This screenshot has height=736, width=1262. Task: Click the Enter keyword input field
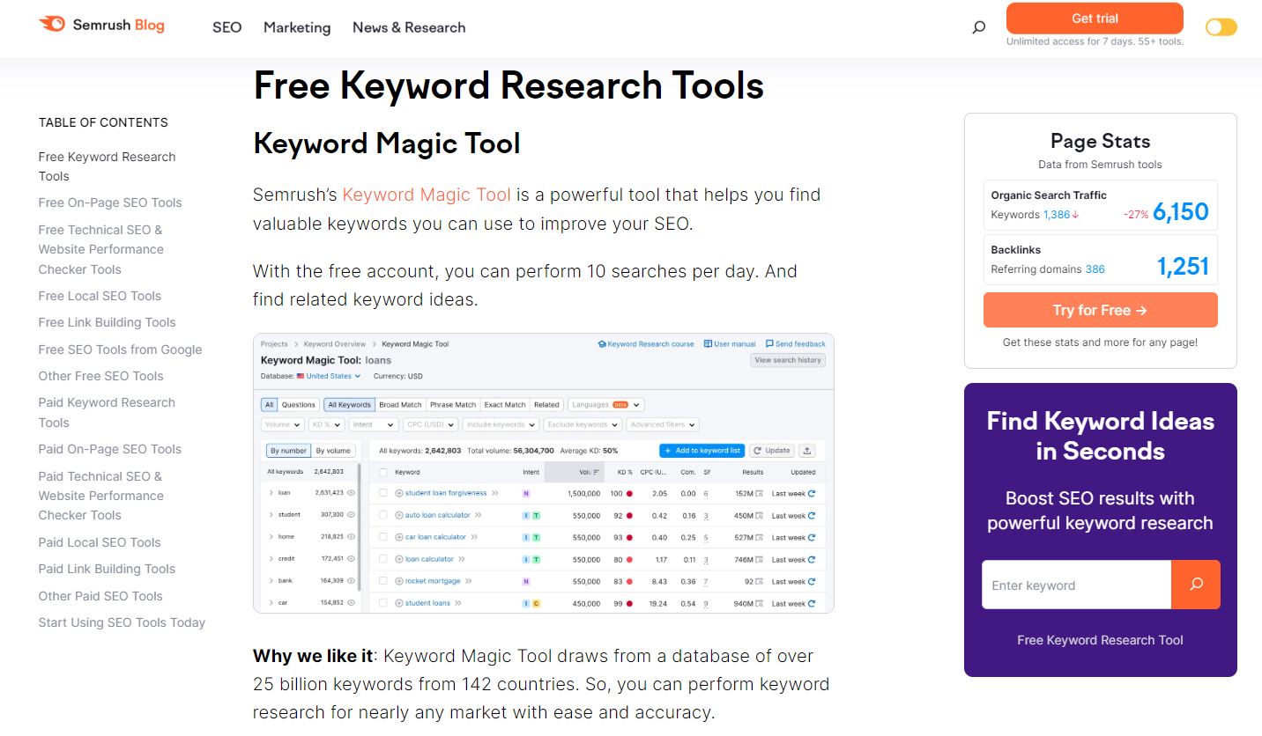coord(1076,585)
